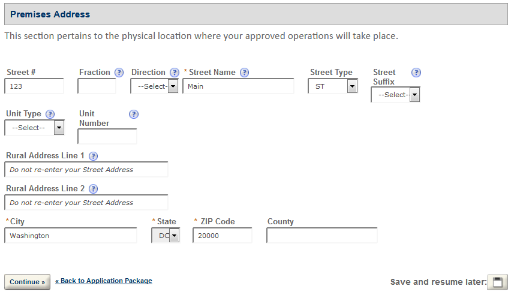This screenshot has width=511, height=304.
Task: Open the State dropdown
Action: [x=166, y=236]
